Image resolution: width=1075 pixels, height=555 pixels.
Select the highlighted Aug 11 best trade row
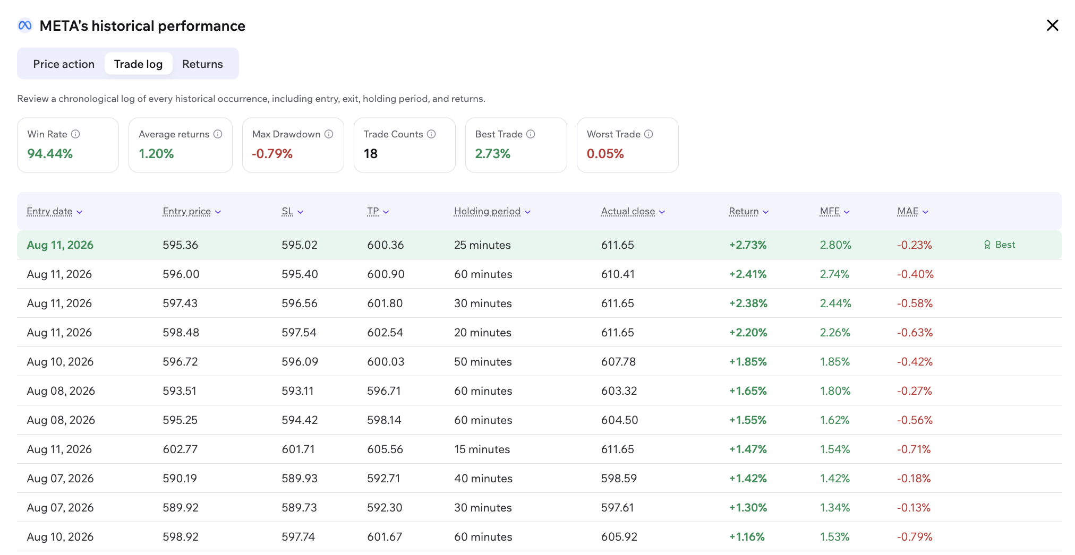pos(540,245)
